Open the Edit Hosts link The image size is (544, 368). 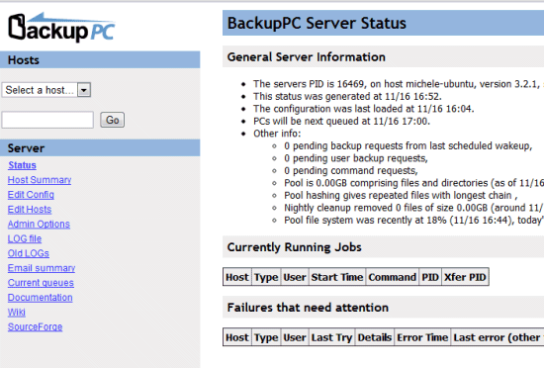[30, 209]
